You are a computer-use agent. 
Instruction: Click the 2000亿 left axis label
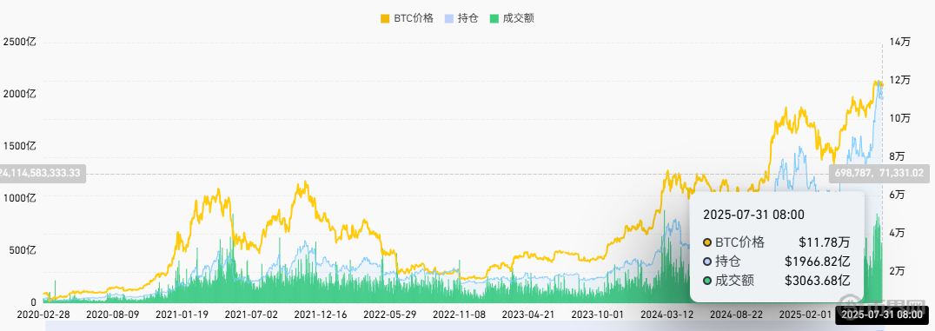click(20, 94)
